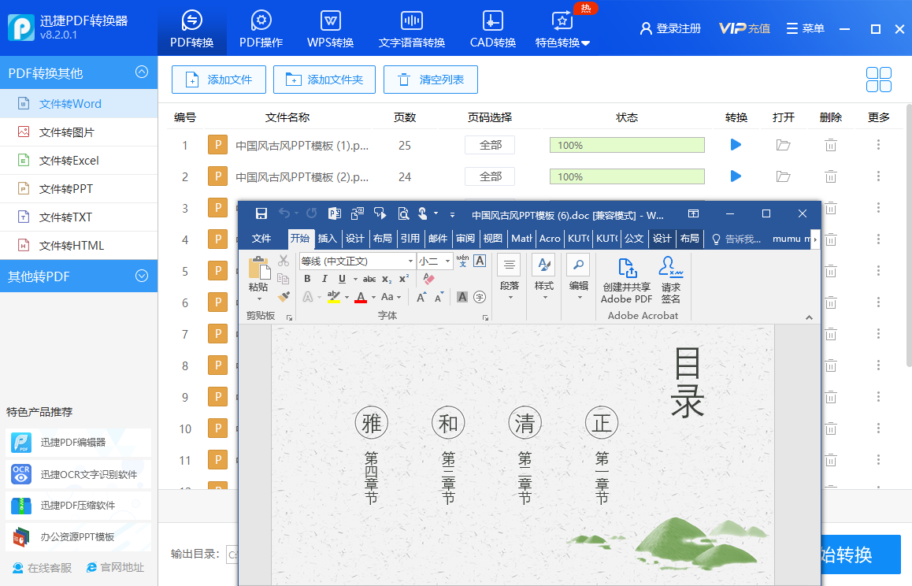Delete row 2 with trash icon

[831, 176]
